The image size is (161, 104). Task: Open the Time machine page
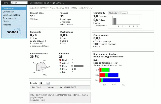(9, 18)
